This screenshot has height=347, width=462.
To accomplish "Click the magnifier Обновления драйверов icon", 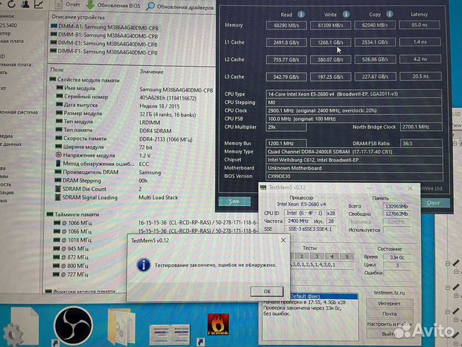I will point(150,6).
